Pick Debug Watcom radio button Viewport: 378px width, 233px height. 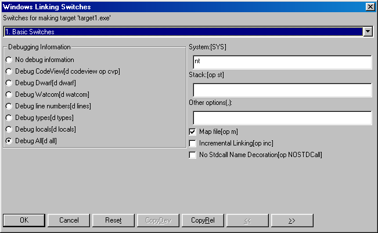9,94
